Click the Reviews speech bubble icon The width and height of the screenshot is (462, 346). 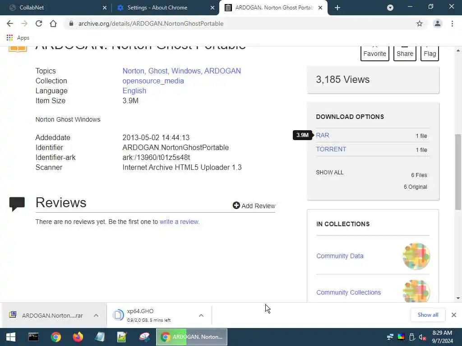(17, 204)
